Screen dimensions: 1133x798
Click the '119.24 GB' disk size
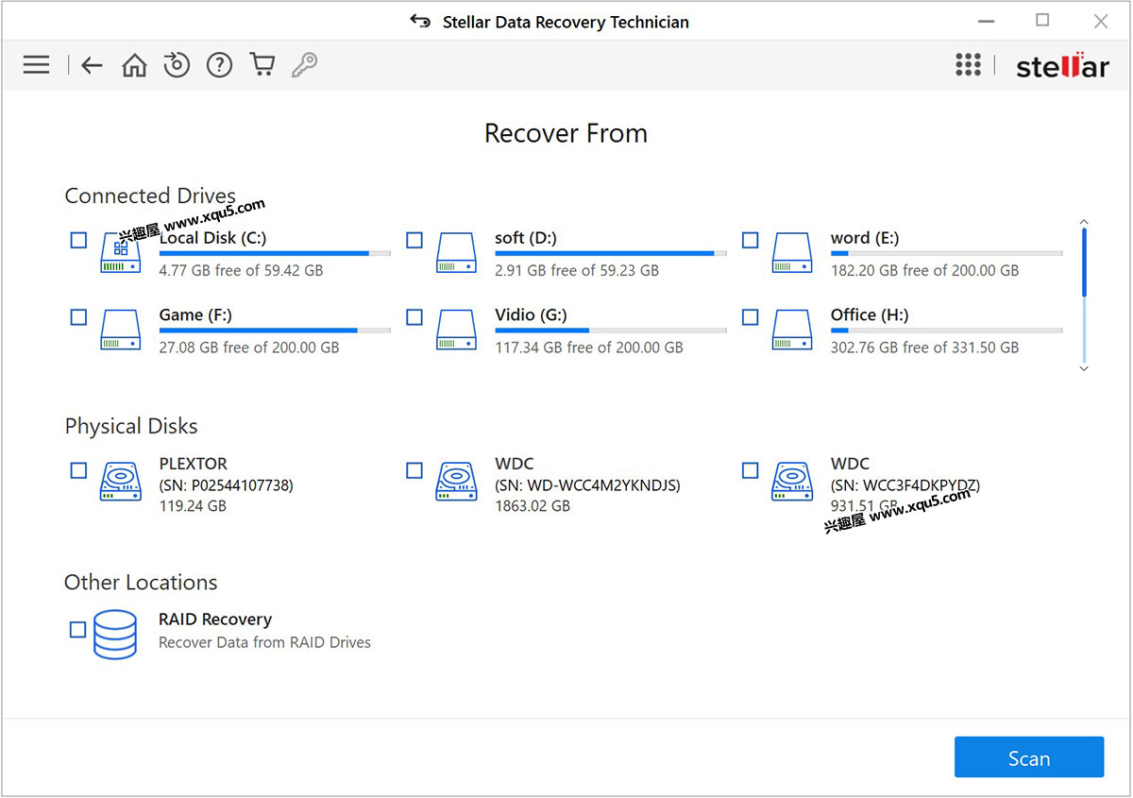coord(193,506)
